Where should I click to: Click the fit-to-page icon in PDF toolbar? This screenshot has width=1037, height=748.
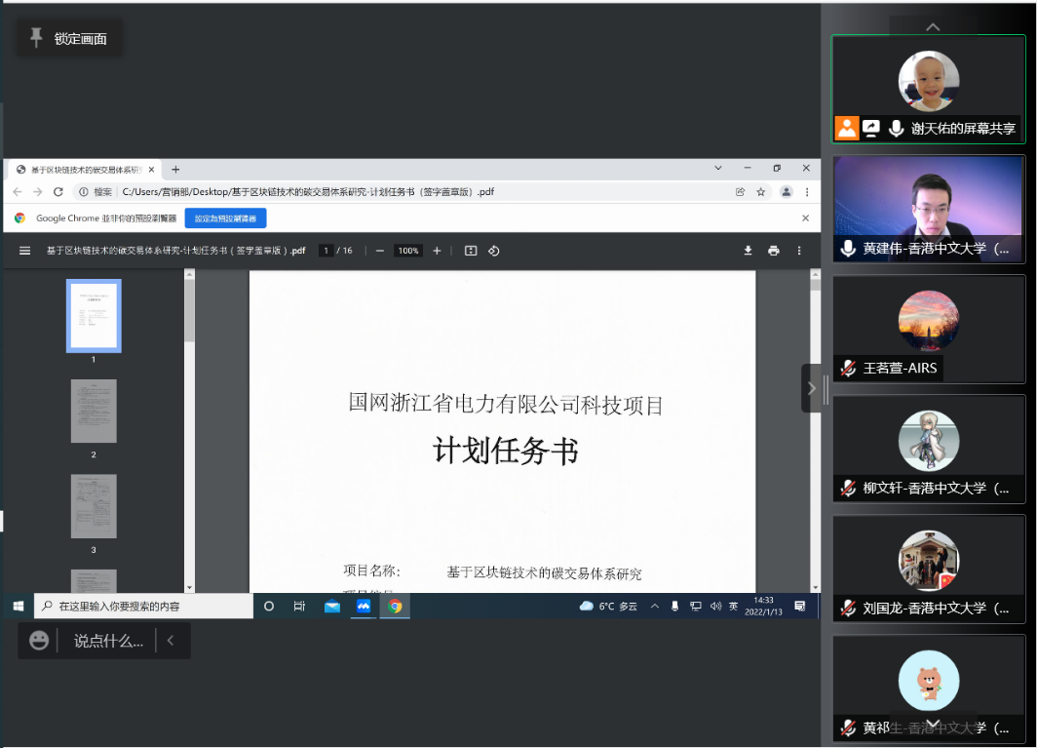(470, 251)
